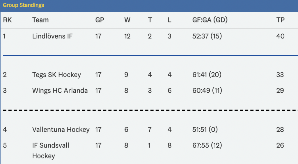Click Wings HC Arlanda total points 29

point(280,91)
